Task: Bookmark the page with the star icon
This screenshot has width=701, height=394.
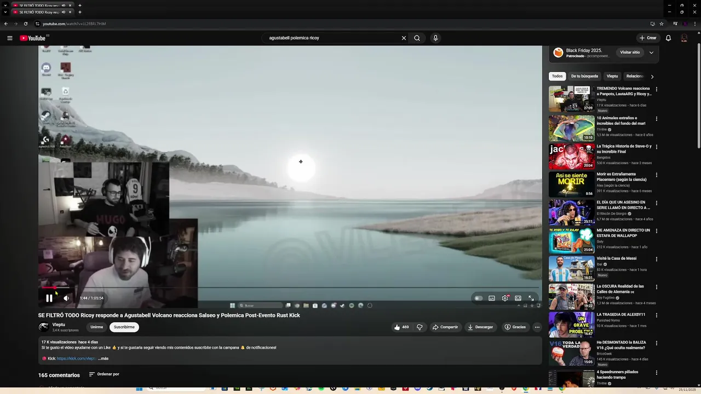Action: [x=662, y=24]
